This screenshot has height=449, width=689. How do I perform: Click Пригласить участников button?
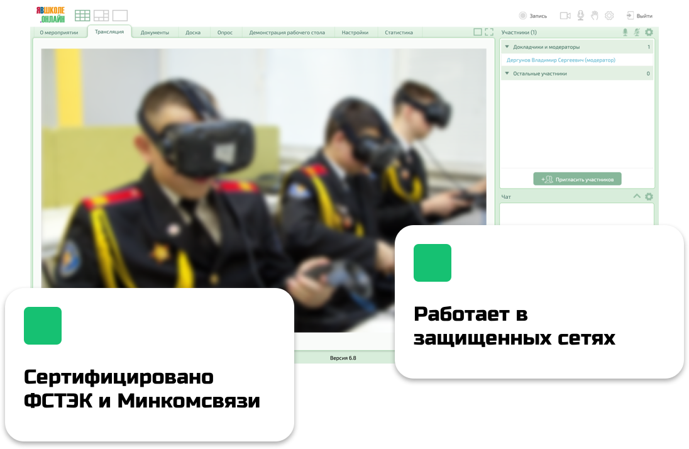[577, 179]
